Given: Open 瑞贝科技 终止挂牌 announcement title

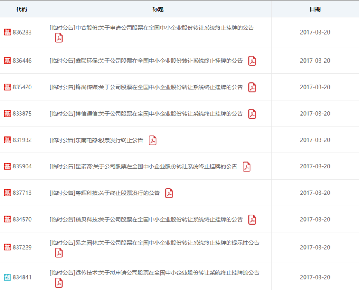Looking at the screenshot, I should [146, 220].
